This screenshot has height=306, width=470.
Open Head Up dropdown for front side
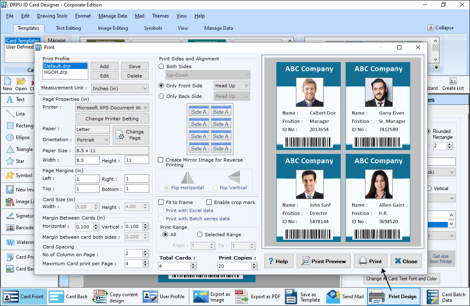[x=232, y=86]
